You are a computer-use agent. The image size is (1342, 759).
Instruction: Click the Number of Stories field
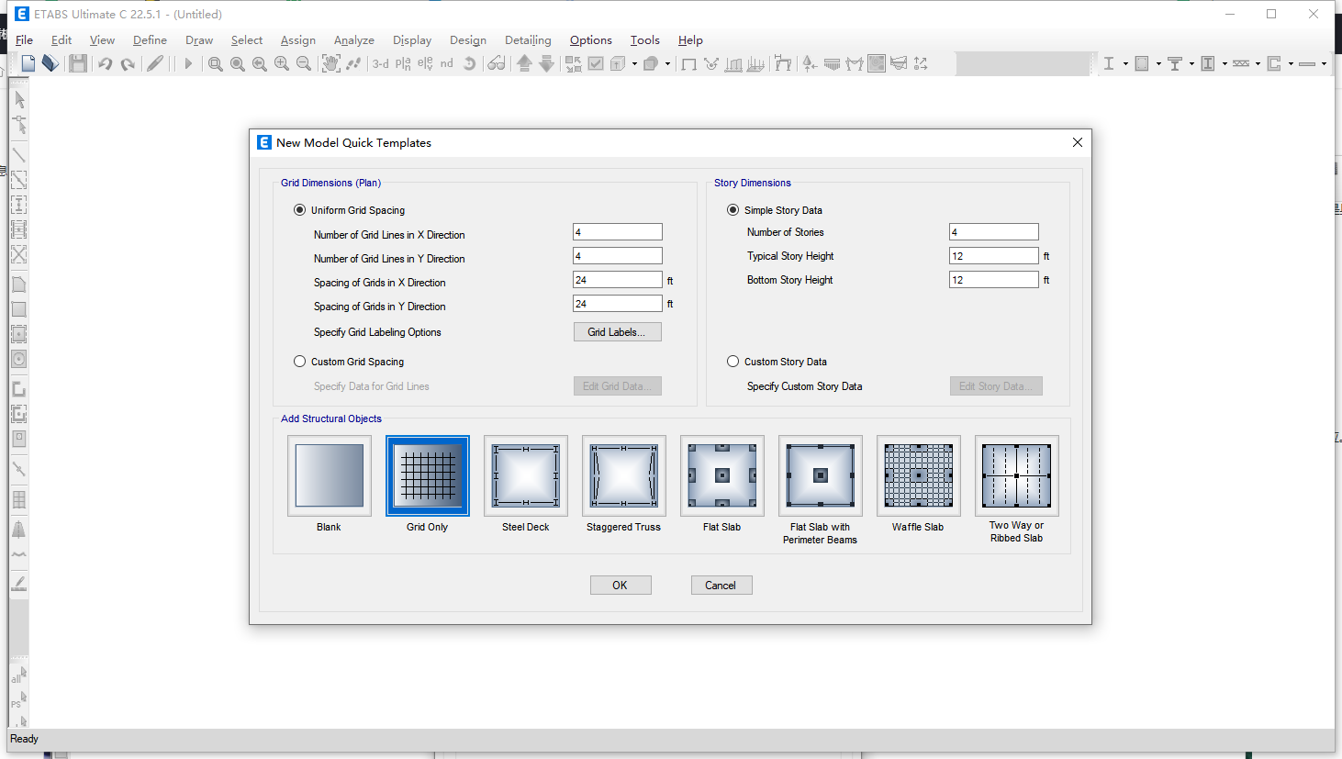click(994, 232)
